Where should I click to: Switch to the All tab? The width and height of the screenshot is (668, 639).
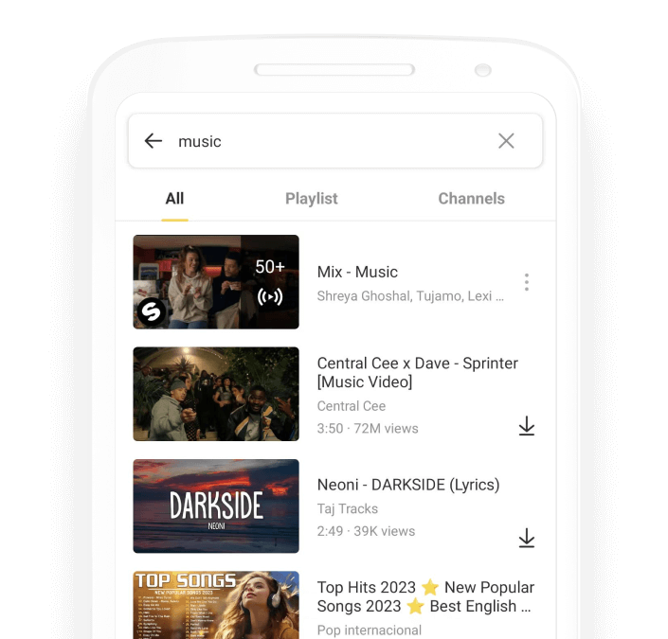(x=174, y=199)
